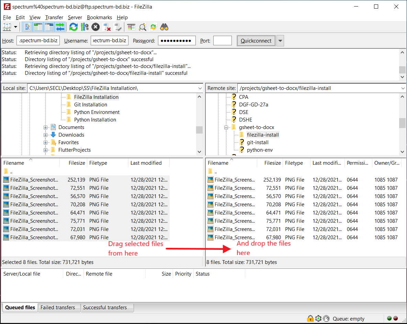This screenshot has width=407, height=324.
Task: Click the folder icon beside filezilla-install
Action: pyautogui.click(x=242, y=135)
